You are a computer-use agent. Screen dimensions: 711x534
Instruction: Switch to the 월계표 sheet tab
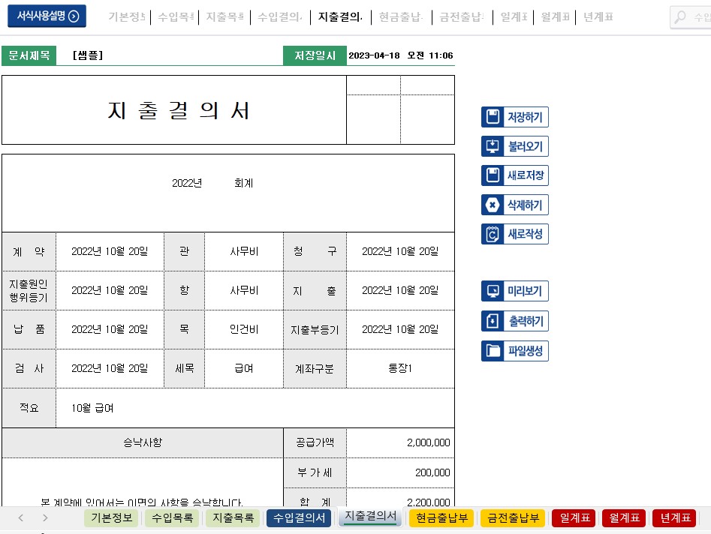point(624,517)
